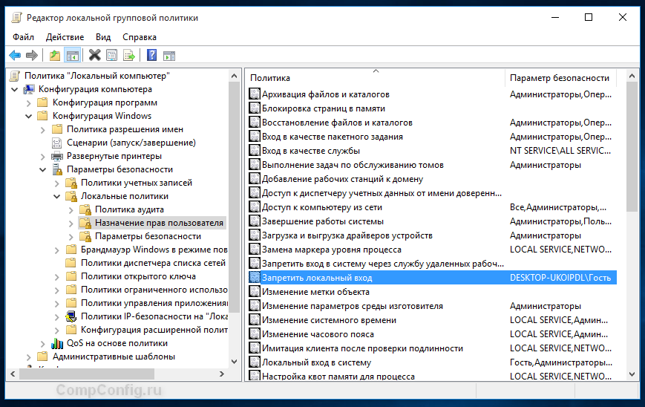The height and width of the screenshot is (407, 645).
Task: Click icon next to Локальный вход в систему
Action: point(255,362)
